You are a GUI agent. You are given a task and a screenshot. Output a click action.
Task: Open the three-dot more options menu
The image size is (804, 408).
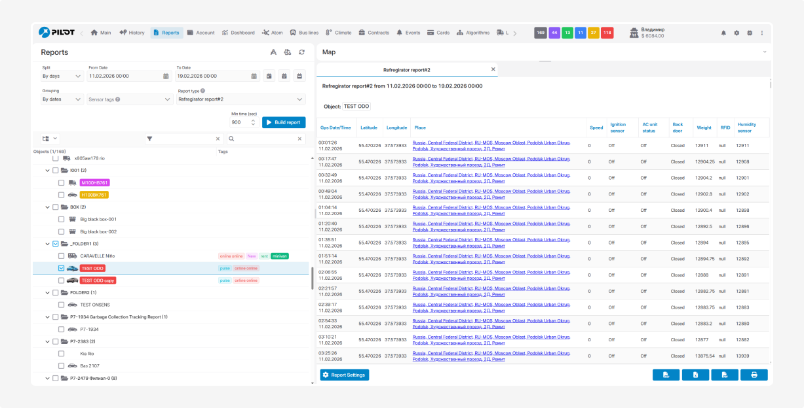tap(761, 33)
